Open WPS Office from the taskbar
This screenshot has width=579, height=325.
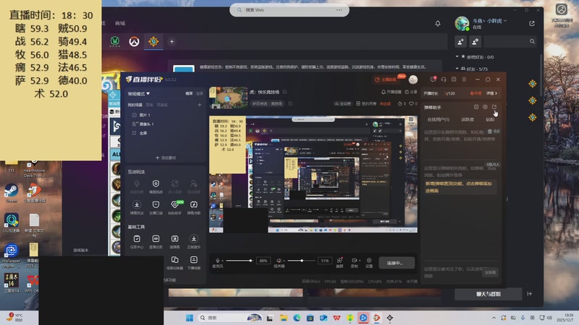[x=337, y=318]
